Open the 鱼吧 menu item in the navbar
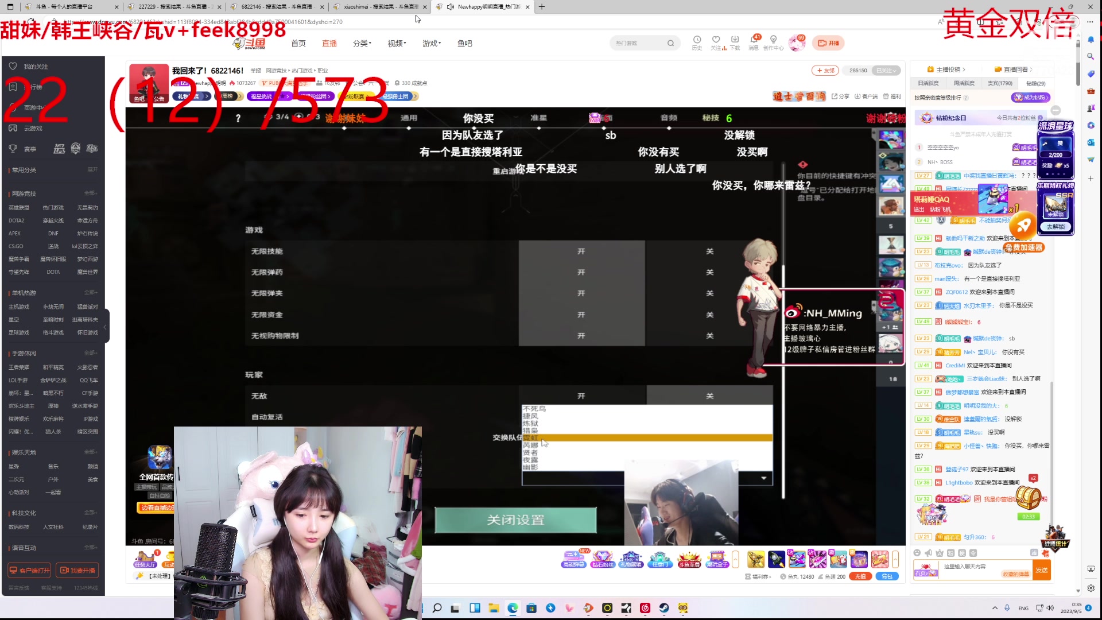Viewport: 1102px width, 620px height. [464, 43]
